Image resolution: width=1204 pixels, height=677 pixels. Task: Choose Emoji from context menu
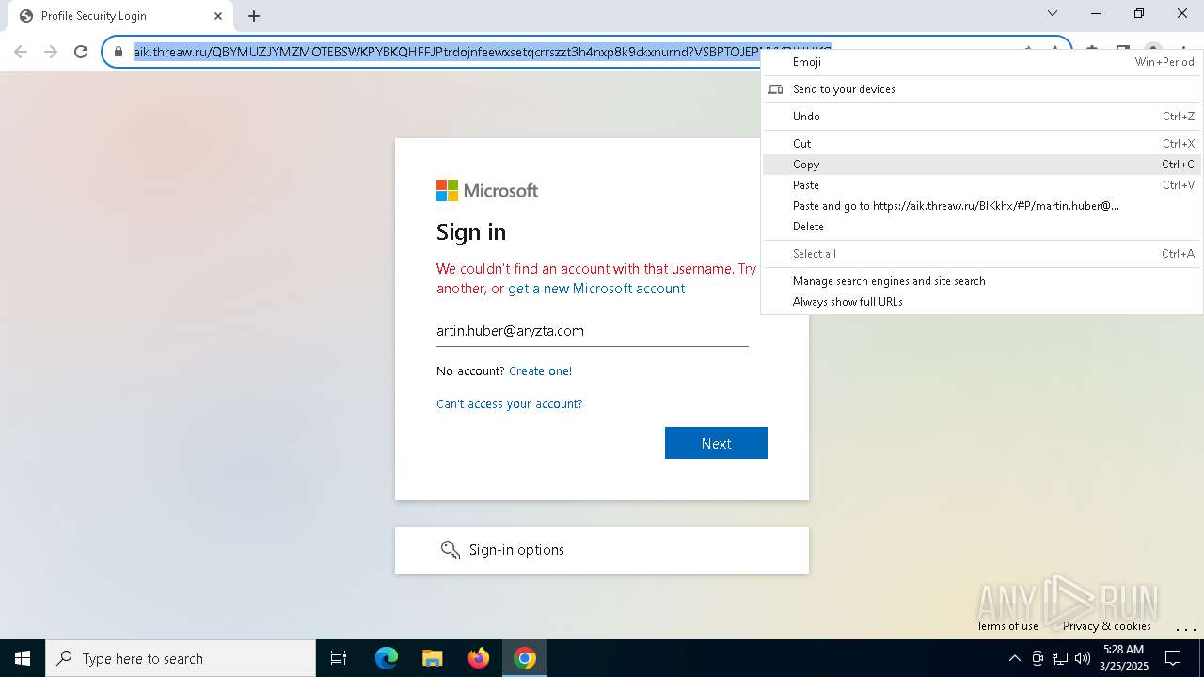(x=982, y=62)
